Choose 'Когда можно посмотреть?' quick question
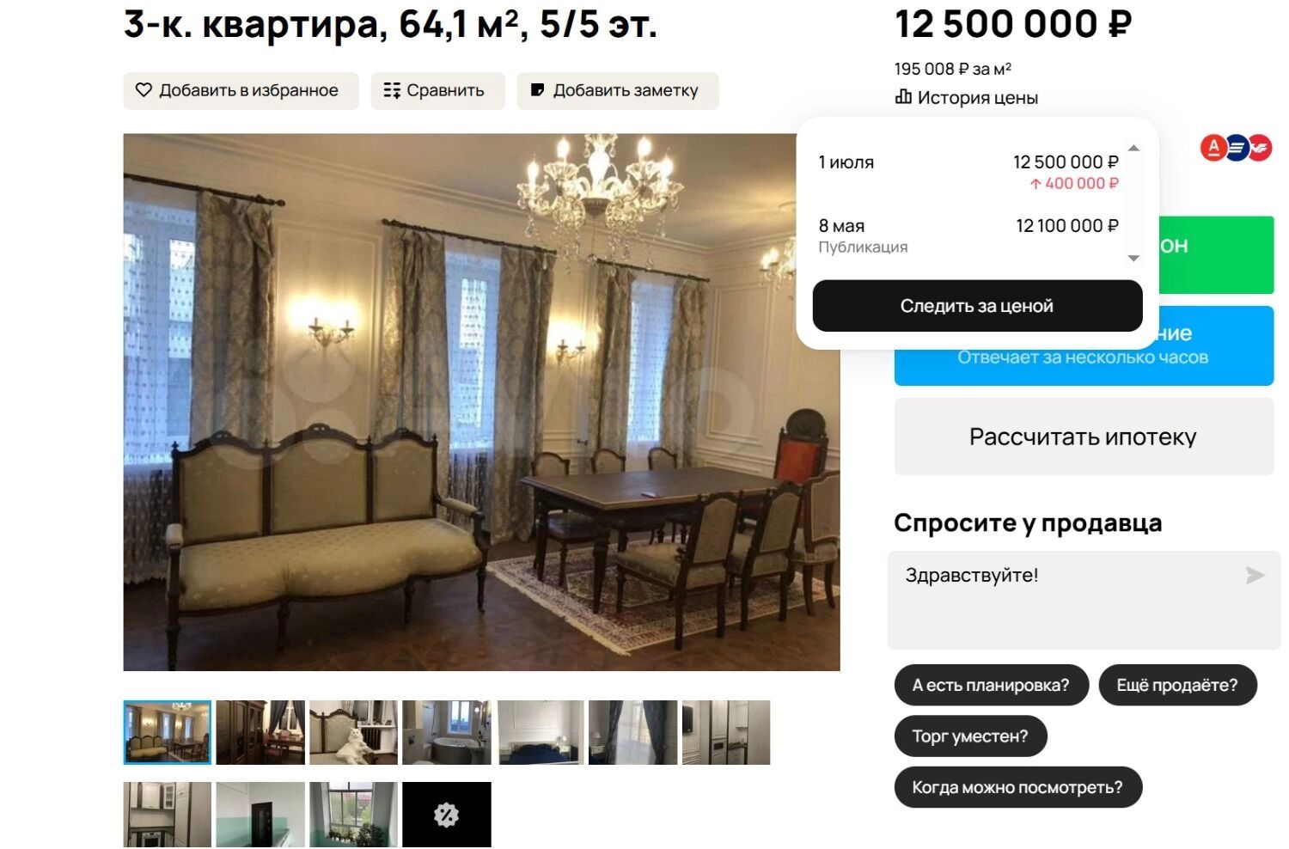Image resolution: width=1289 pixels, height=849 pixels. (x=1017, y=787)
